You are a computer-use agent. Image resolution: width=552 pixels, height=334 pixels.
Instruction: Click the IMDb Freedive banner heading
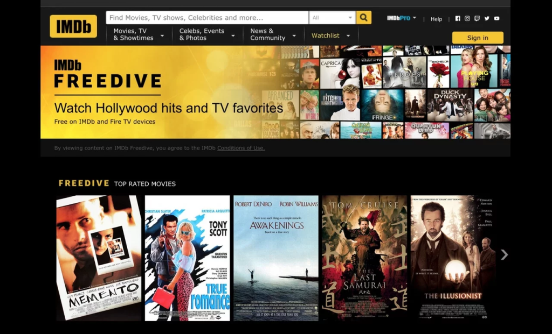(x=107, y=74)
